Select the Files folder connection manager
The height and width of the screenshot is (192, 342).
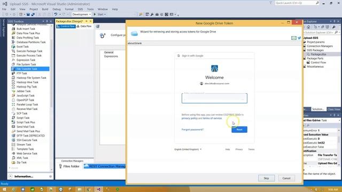pyautogui.click(x=69, y=166)
